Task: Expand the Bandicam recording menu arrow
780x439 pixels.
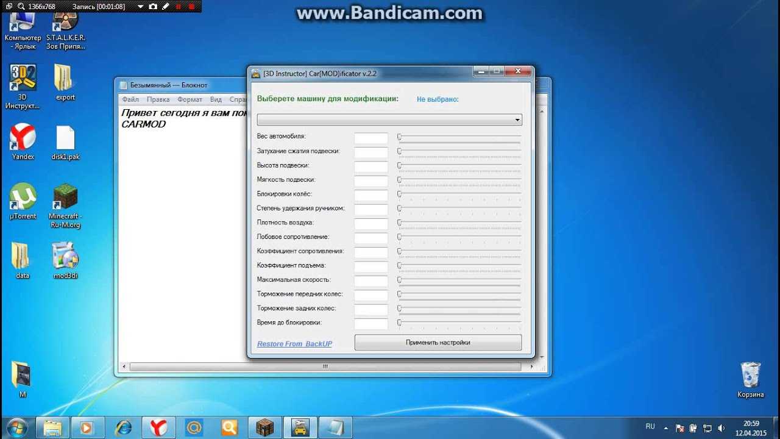Action: 140,6
